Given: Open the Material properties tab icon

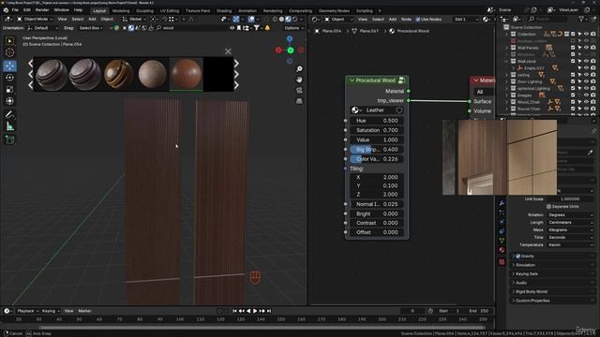Looking at the screenshot, I should click(x=502, y=250).
